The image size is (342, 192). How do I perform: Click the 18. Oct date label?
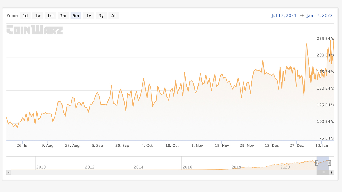172,146
